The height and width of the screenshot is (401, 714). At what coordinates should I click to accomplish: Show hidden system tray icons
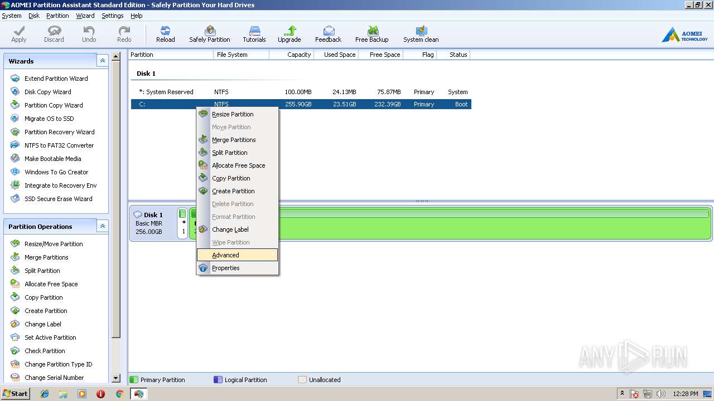(623, 394)
